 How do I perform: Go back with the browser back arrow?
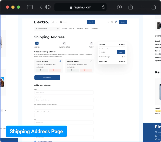tap(41, 7)
